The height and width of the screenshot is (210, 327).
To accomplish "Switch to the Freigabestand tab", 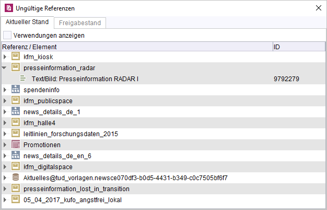I will (x=80, y=23).
